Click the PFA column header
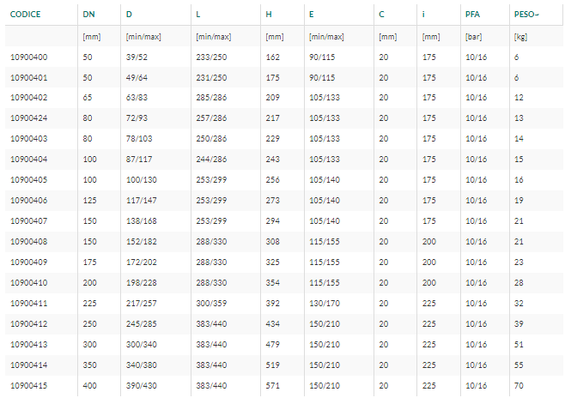Image resolution: width=565 pixels, height=398 pixels. 472,15
